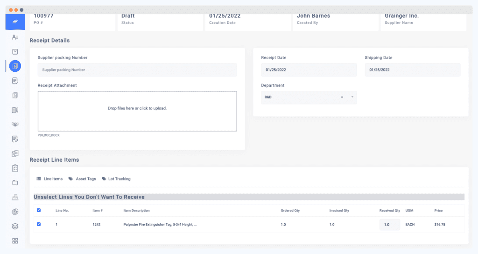Switch to the Lot Tracking tab
Screen dimensions: 478x254
tap(116, 179)
